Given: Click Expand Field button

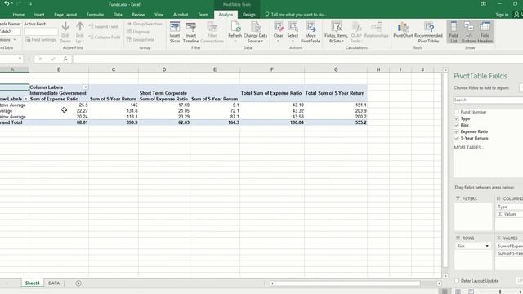Looking at the screenshot, I should 103,26.
